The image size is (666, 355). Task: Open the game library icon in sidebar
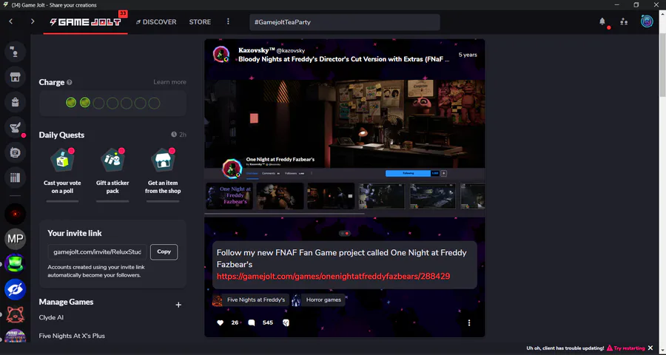tap(15, 177)
